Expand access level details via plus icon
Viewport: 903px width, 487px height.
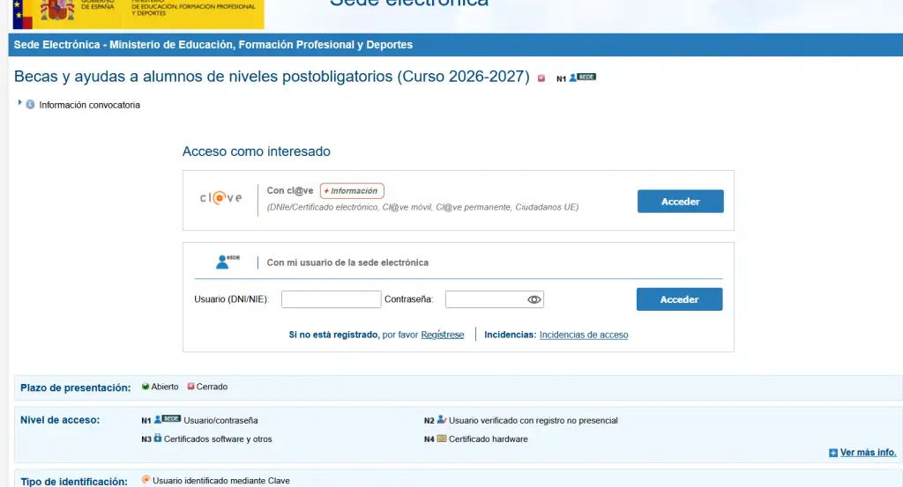[x=832, y=453]
